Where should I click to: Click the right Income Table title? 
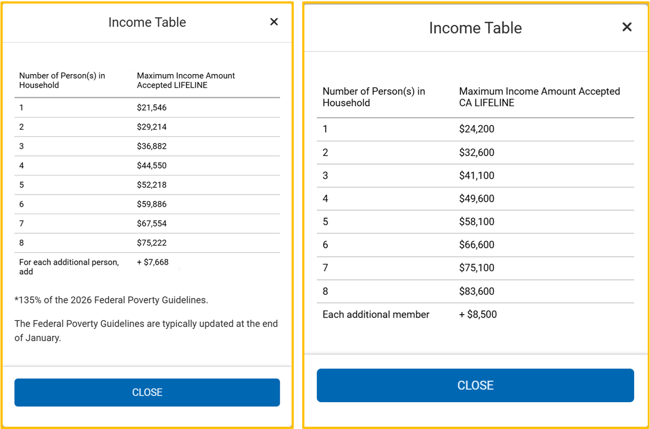click(475, 28)
